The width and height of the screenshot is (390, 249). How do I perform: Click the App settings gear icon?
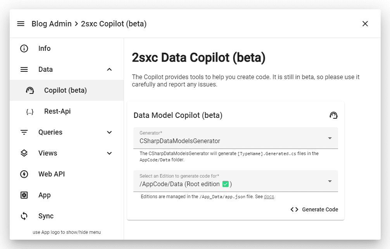click(24, 195)
